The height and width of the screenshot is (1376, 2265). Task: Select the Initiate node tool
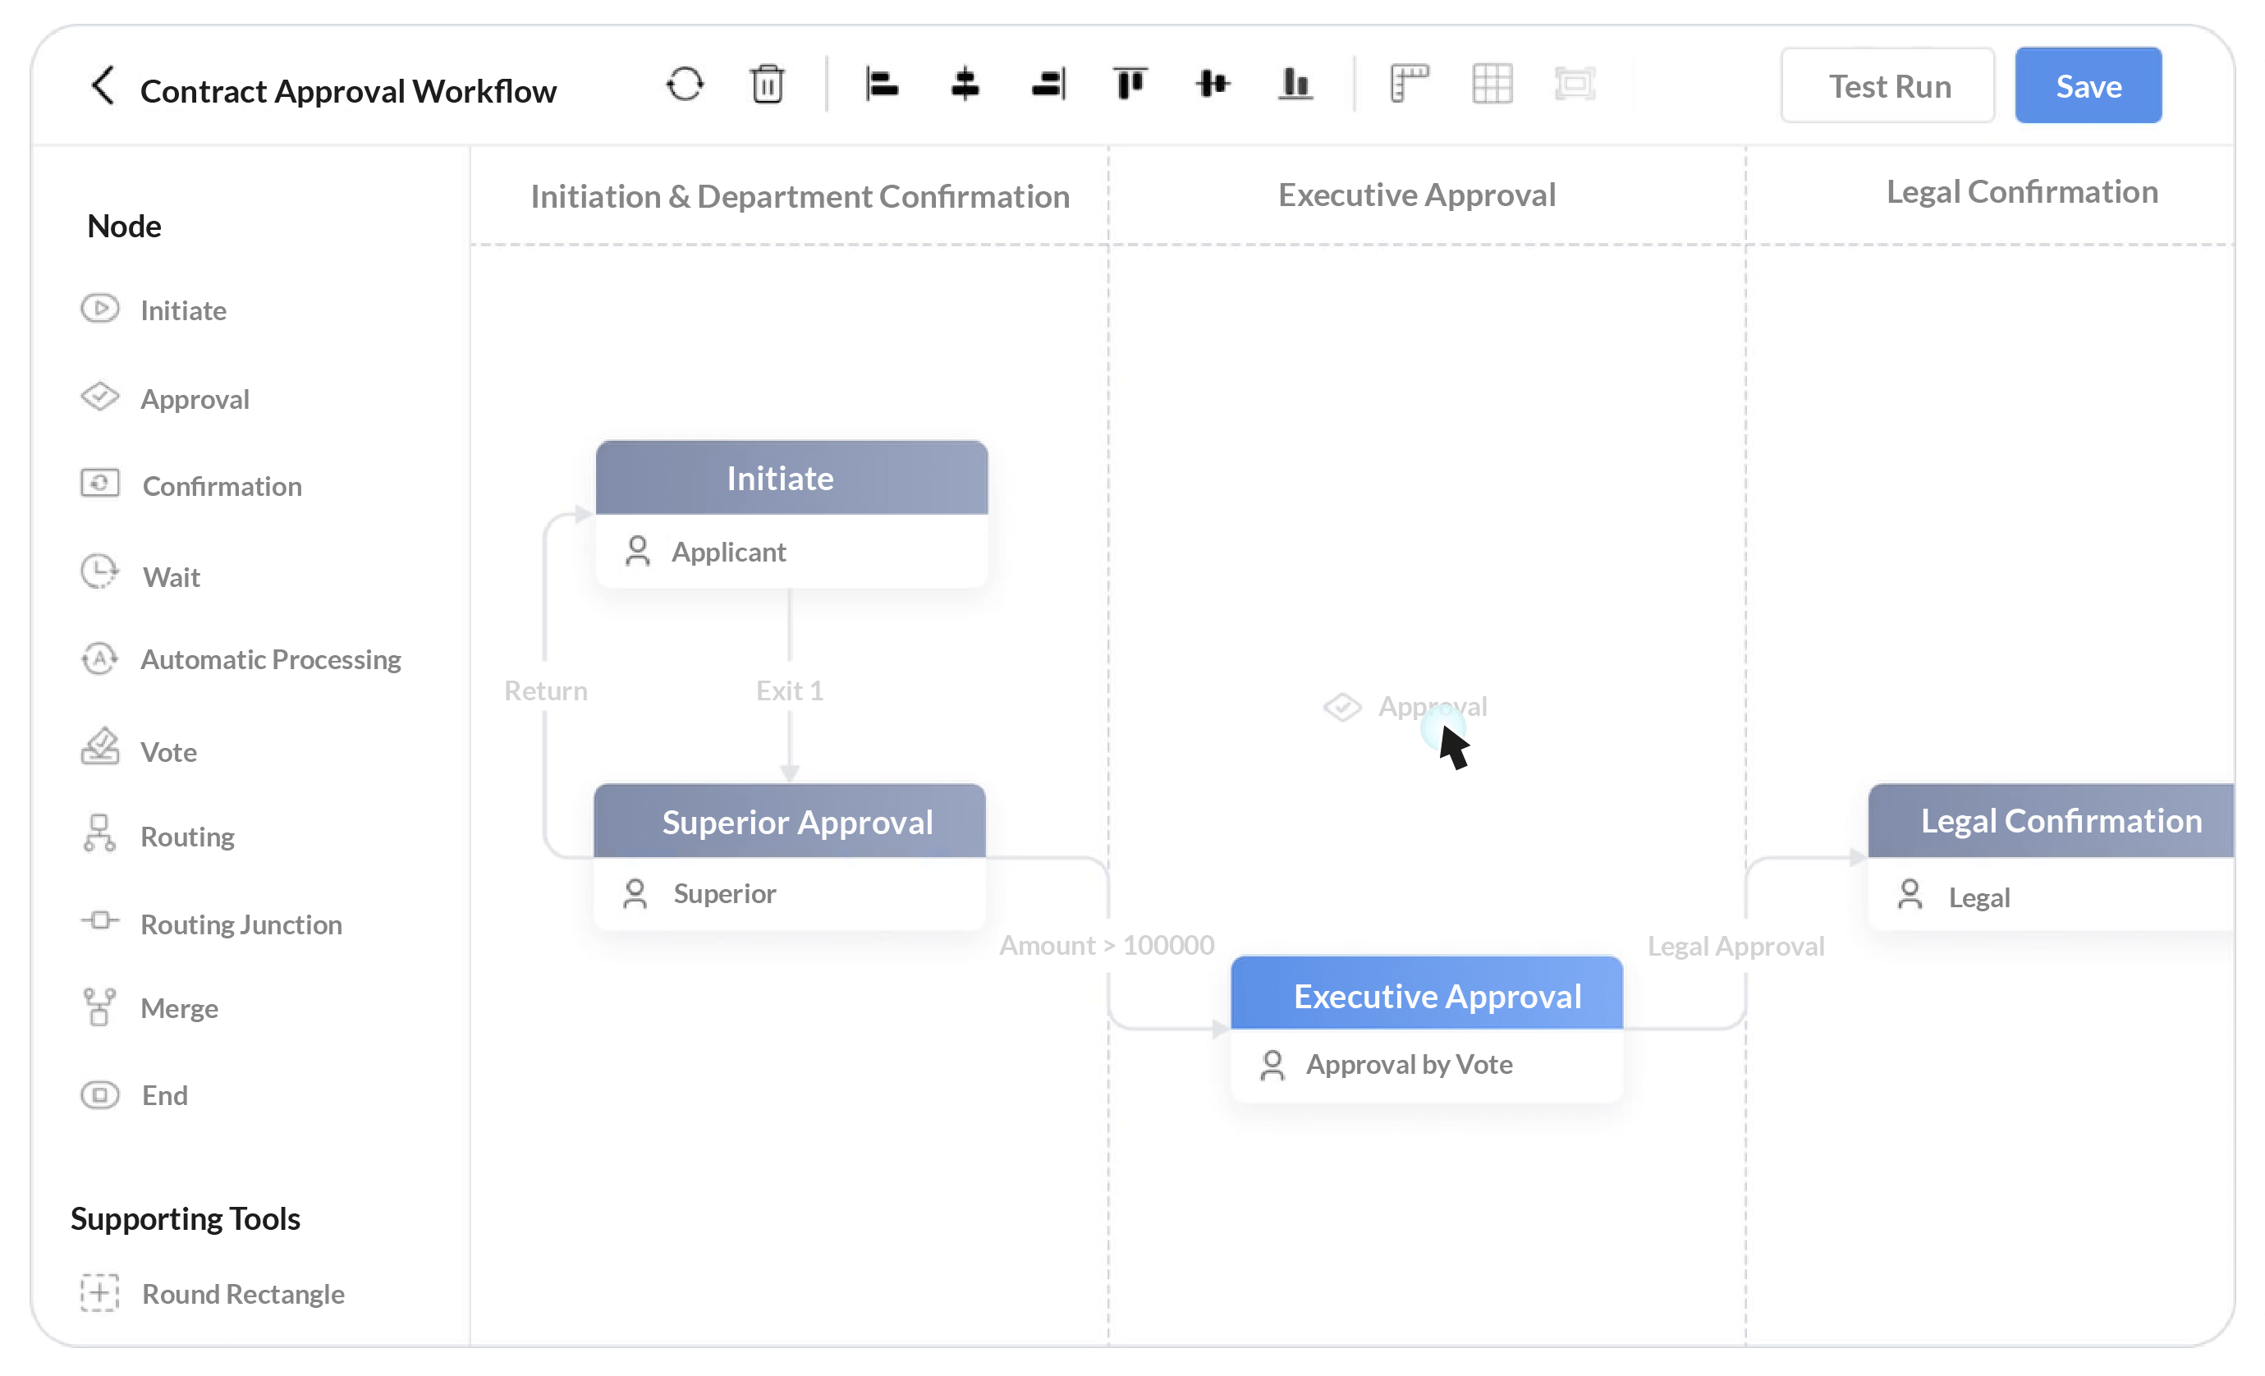183,310
